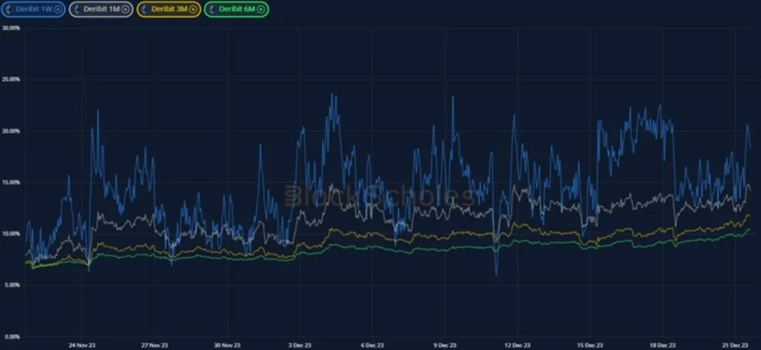Select the grey Deribit 1M label
This screenshot has height=350, width=761.
coord(102,10)
